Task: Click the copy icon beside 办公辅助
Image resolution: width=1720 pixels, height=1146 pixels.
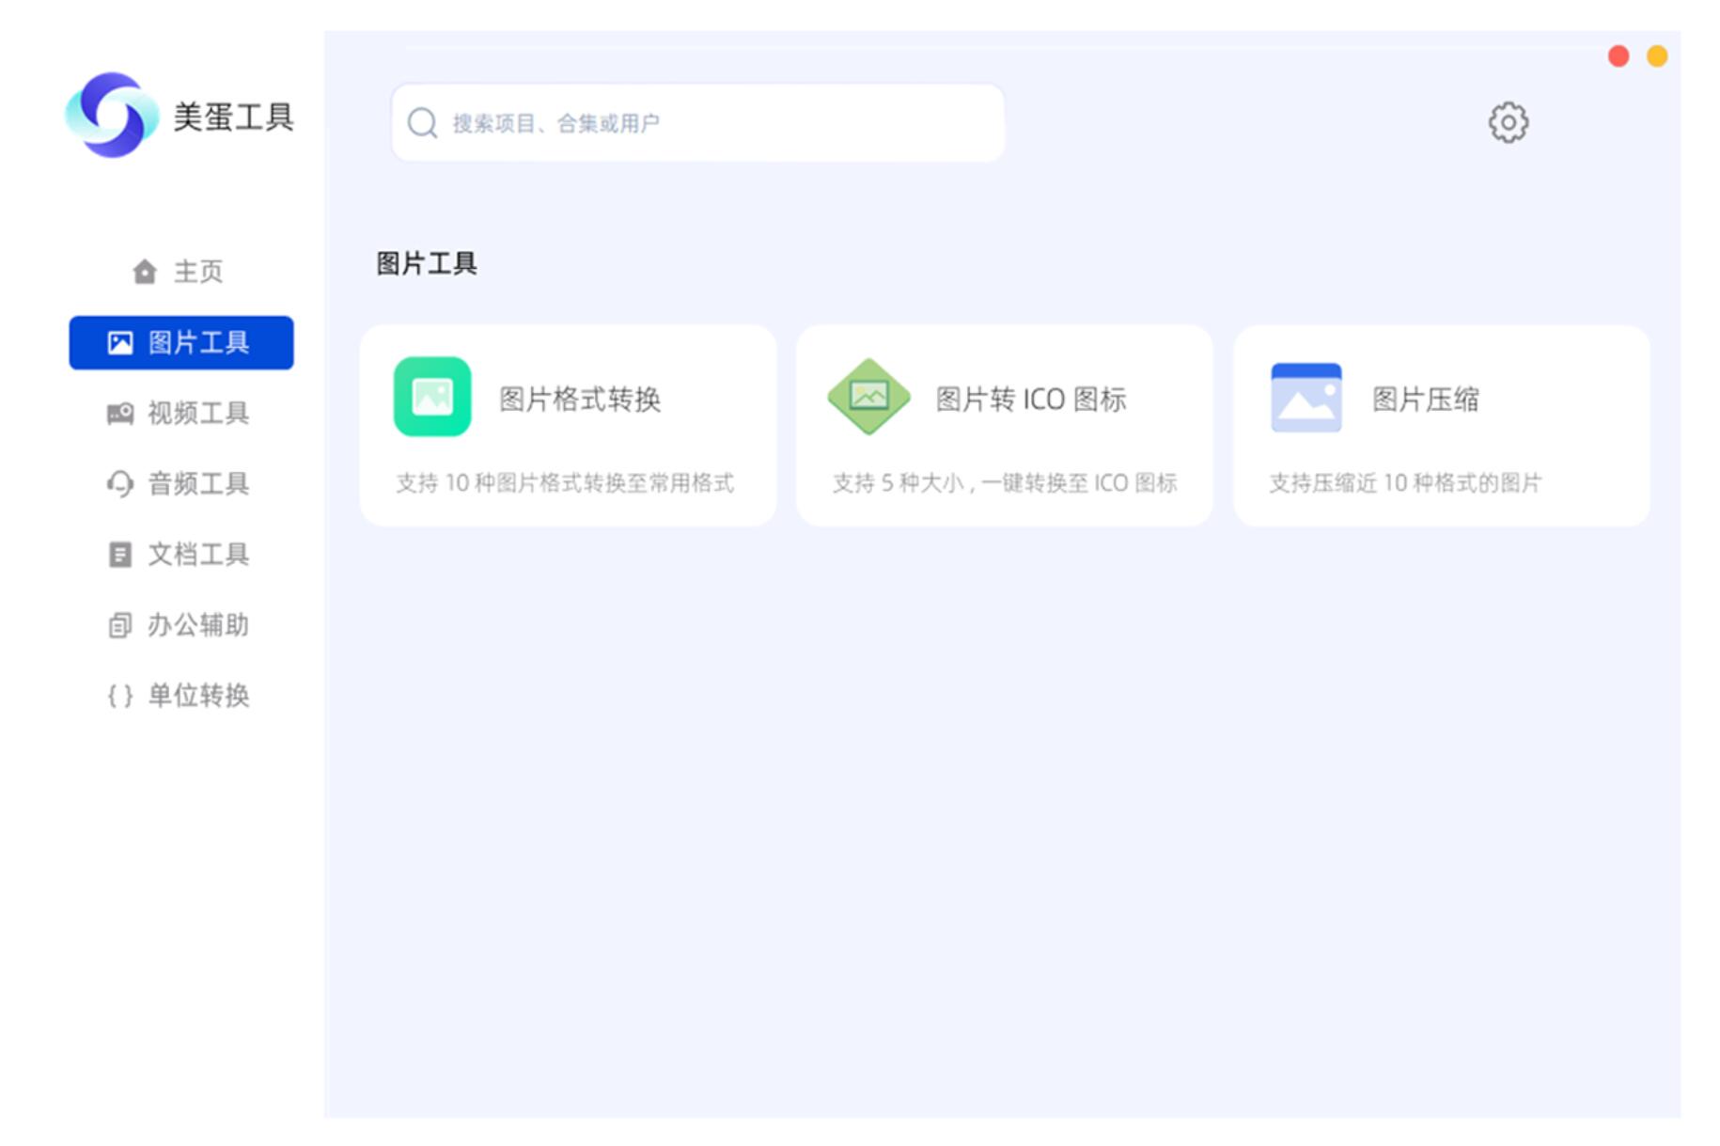Action: coord(120,625)
